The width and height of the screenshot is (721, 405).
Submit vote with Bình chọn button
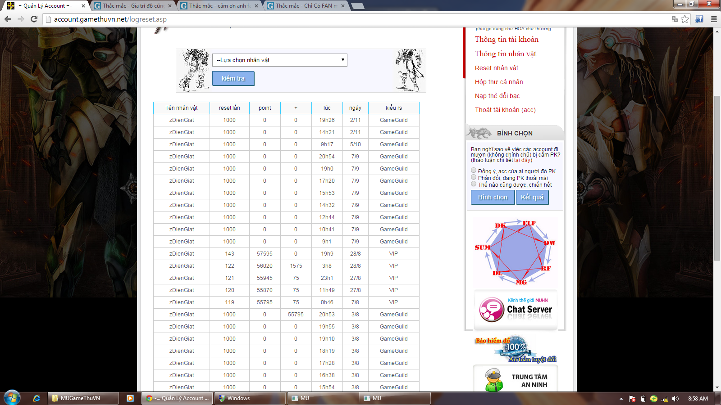[493, 197]
